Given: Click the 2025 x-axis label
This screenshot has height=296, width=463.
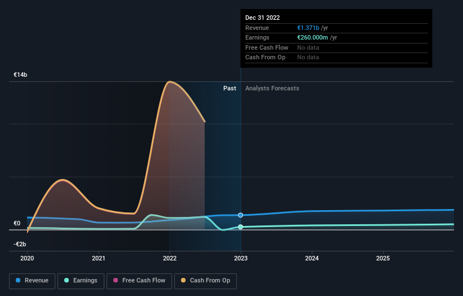Looking at the screenshot, I should [x=383, y=258].
